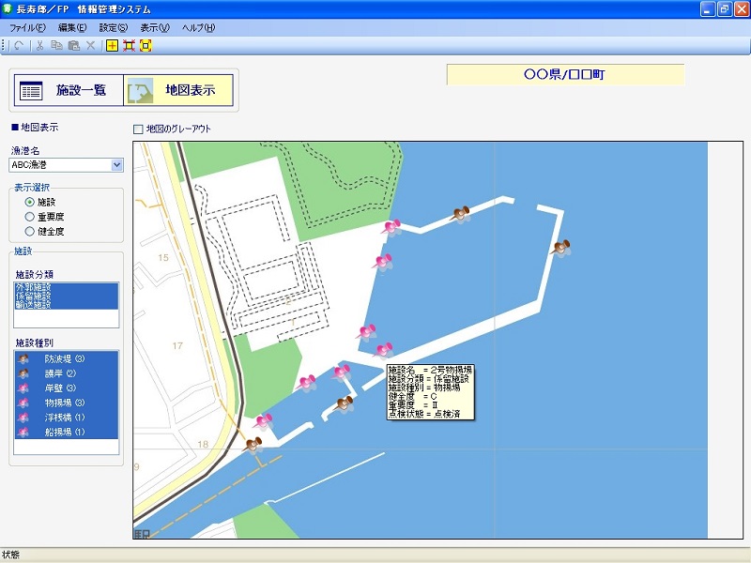Open the 表示 menu

155,28
